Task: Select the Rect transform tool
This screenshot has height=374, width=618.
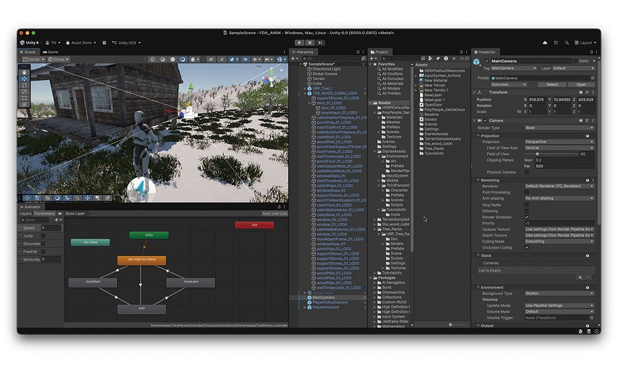Action: coord(25,98)
